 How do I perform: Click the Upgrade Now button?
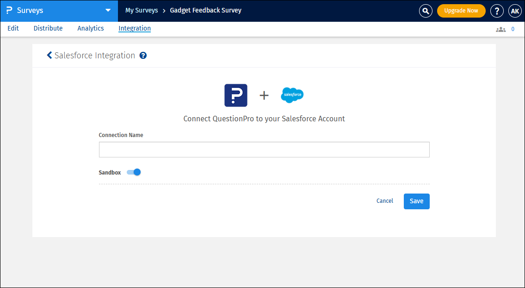[x=461, y=10]
